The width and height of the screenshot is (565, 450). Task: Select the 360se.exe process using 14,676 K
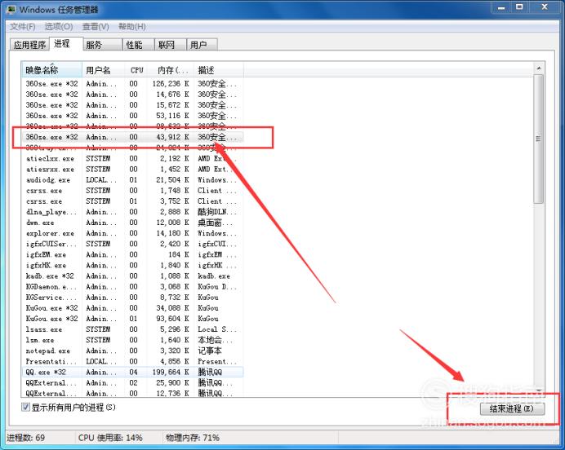tap(132, 95)
